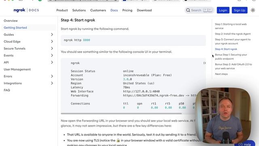Expand the Events section chevron

[x=52, y=56]
